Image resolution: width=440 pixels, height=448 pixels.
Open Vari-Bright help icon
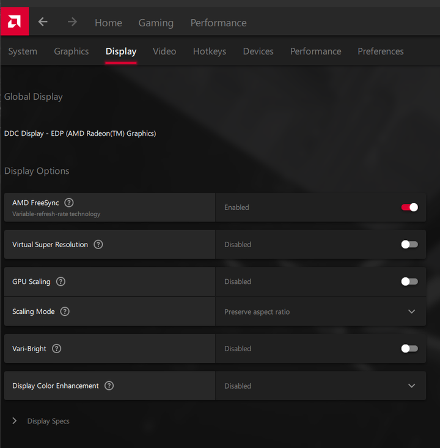click(56, 349)
